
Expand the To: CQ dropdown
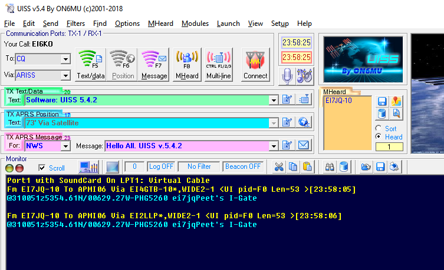65,59
